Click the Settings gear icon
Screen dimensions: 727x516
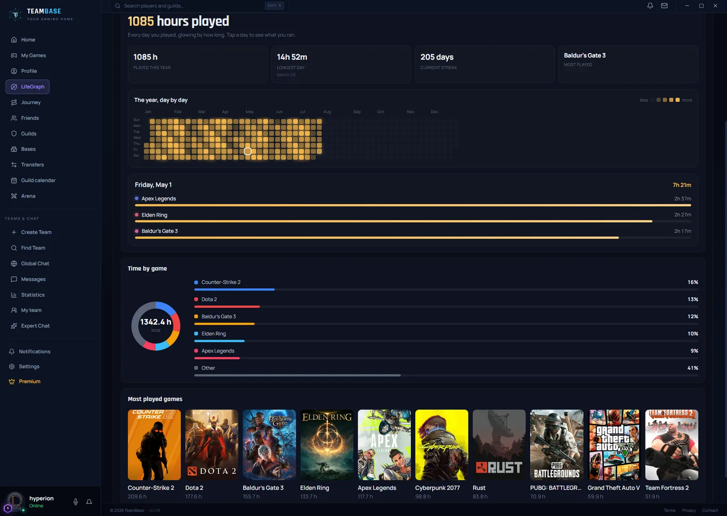click(x=12, y=366)
